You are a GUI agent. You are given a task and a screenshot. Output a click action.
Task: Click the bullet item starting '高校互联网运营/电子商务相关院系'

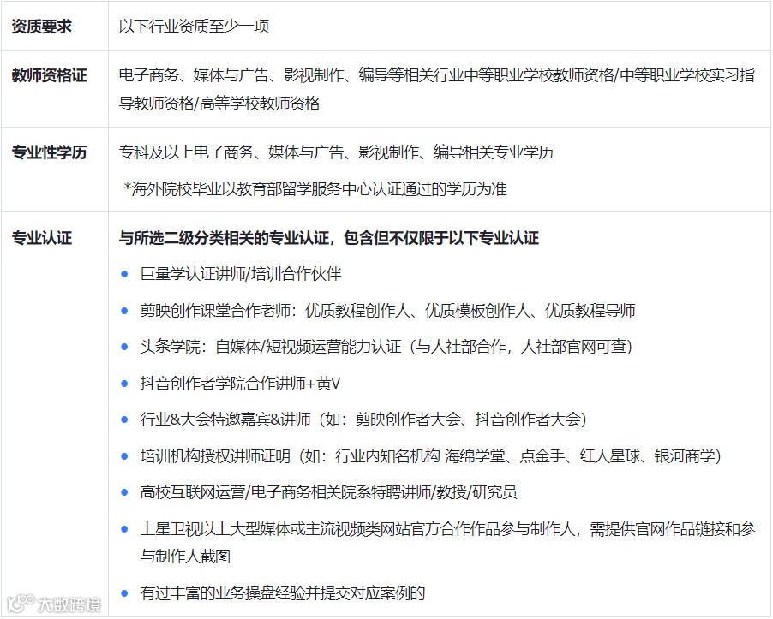coord(329,492)
